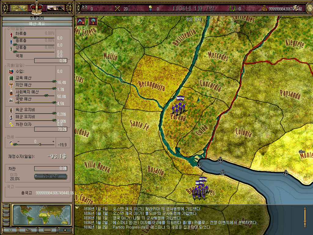This screenshot has width=313, height=235.
Task: Click the anchor port icon near Colonia
Action: (220, 159)
